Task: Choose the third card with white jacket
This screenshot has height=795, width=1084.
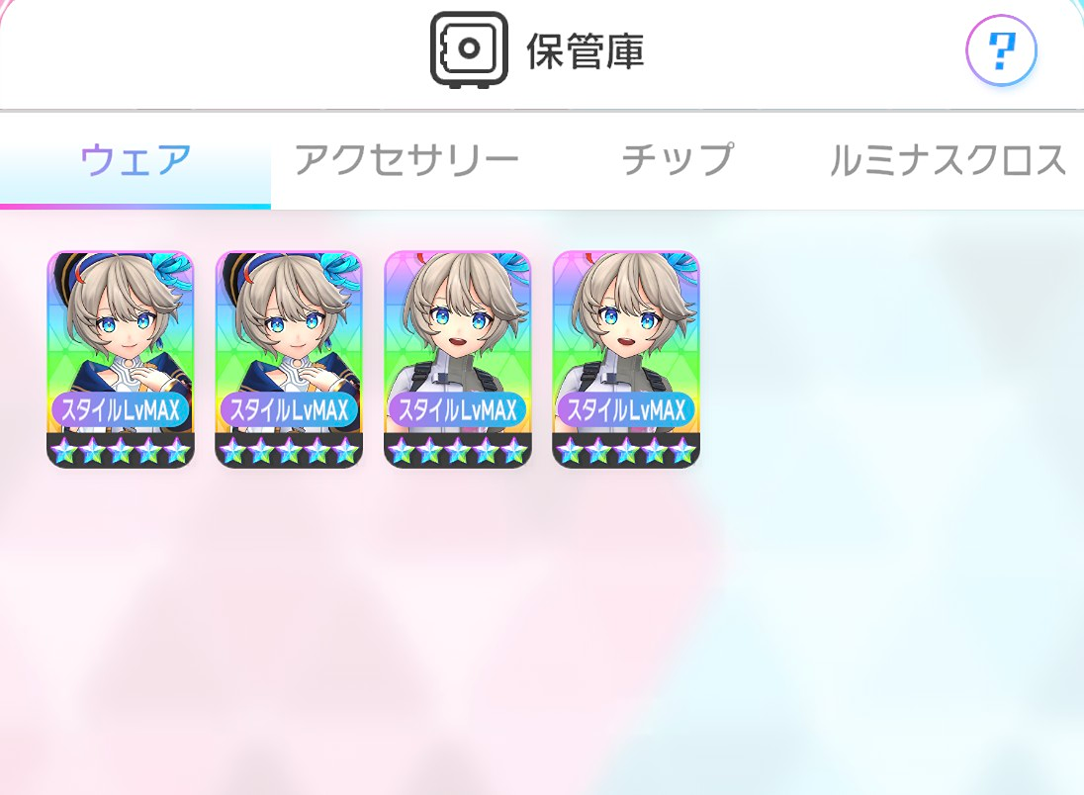Action: point(458,360)
